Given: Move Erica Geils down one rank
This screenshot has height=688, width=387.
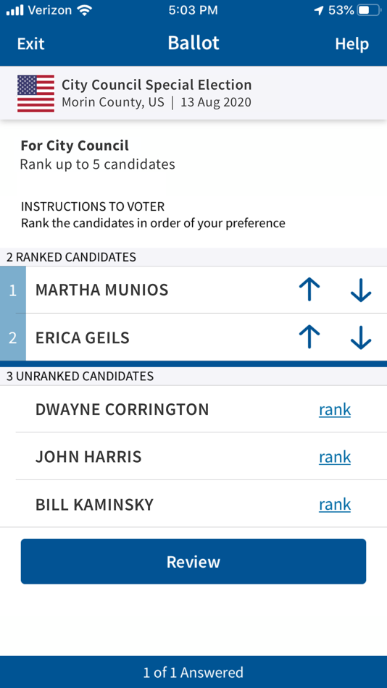Looking at the screenshot, I should 361,337.
